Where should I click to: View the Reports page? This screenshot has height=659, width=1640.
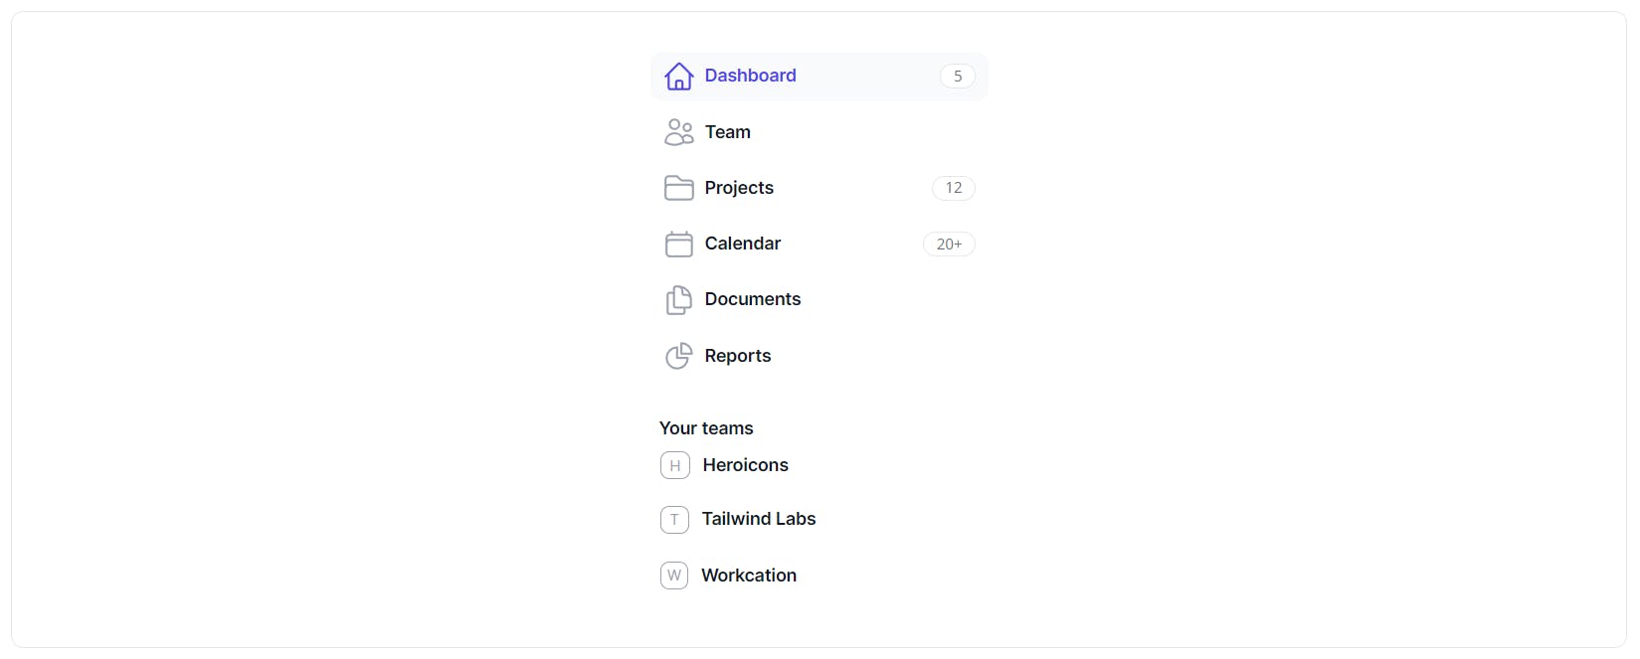[x=820, y=356]
